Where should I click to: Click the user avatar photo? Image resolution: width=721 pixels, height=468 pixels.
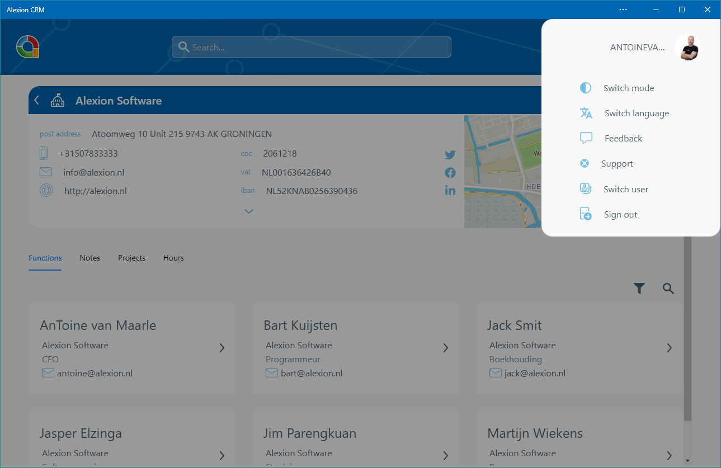[687, 48]
